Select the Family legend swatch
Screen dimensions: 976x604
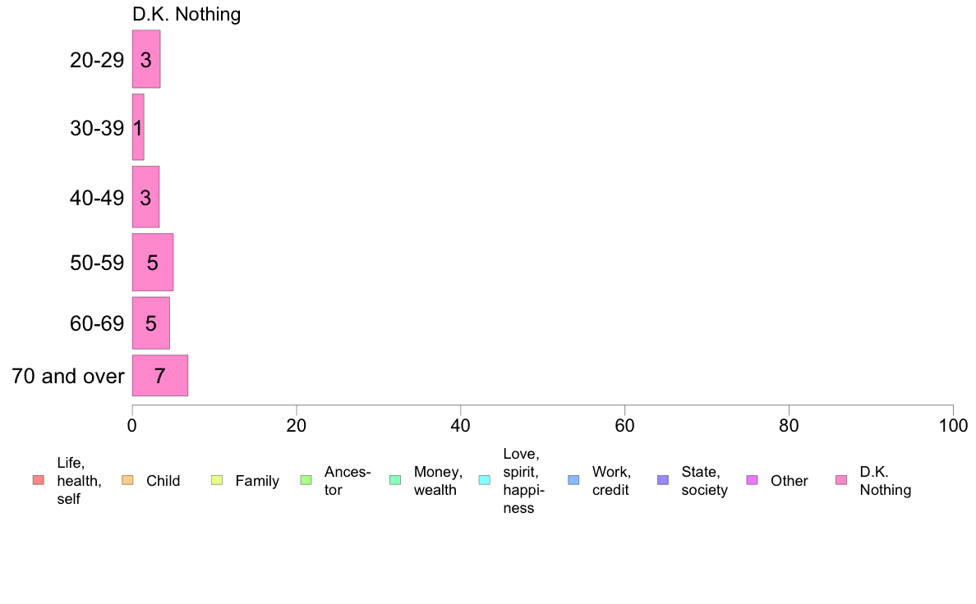pyautogui.click(x=217, y=480)
